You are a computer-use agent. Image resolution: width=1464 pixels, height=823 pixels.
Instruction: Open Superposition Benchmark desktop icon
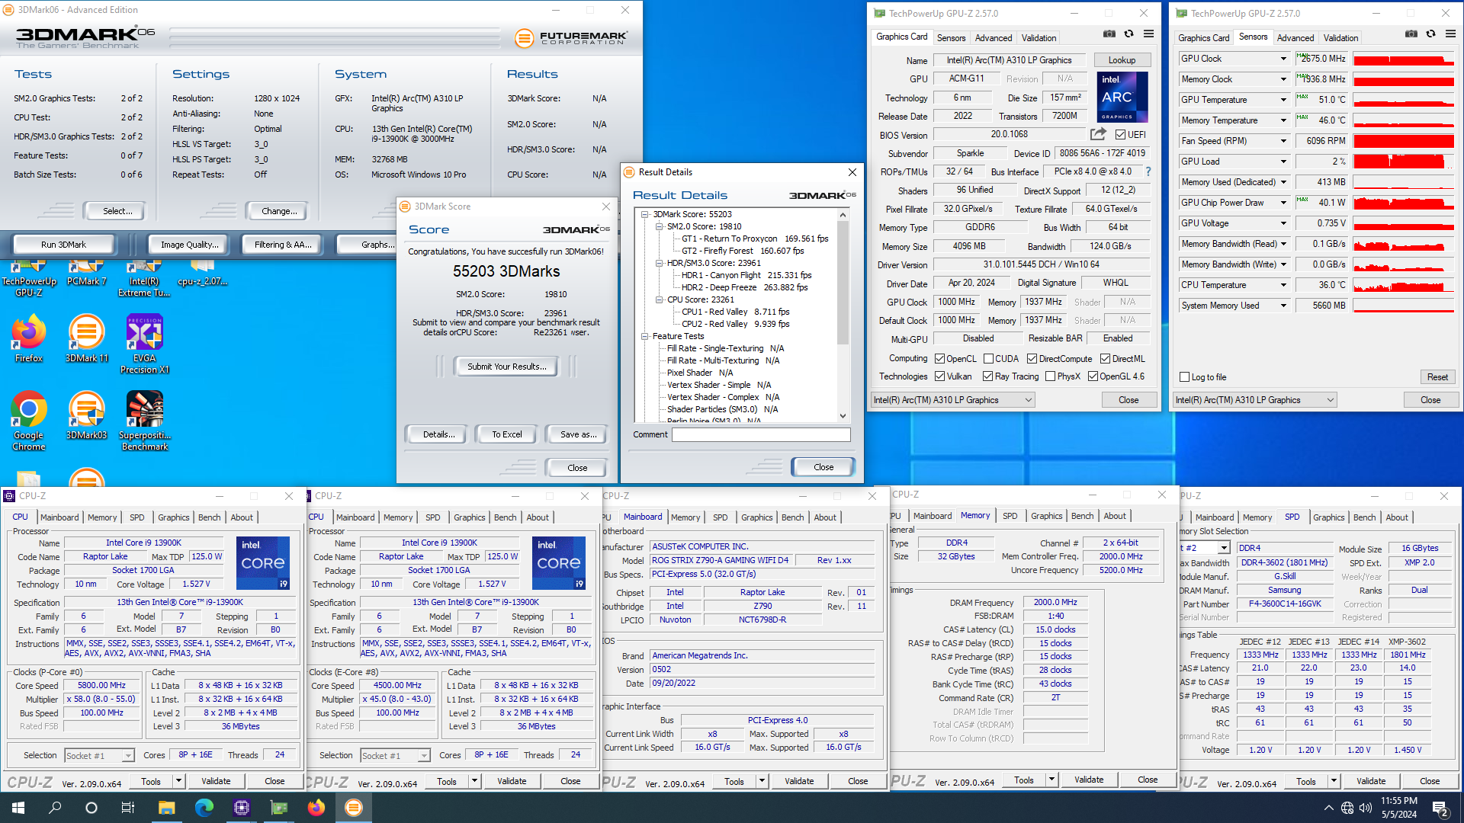145,421
